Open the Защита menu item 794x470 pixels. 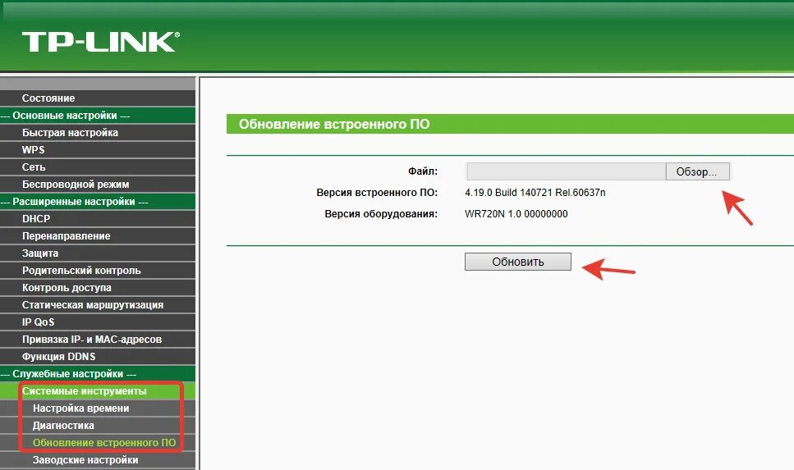[98, 253]
